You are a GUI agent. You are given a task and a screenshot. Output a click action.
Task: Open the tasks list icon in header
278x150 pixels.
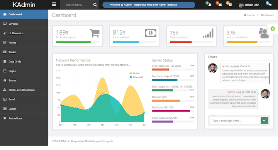(230, 5)
